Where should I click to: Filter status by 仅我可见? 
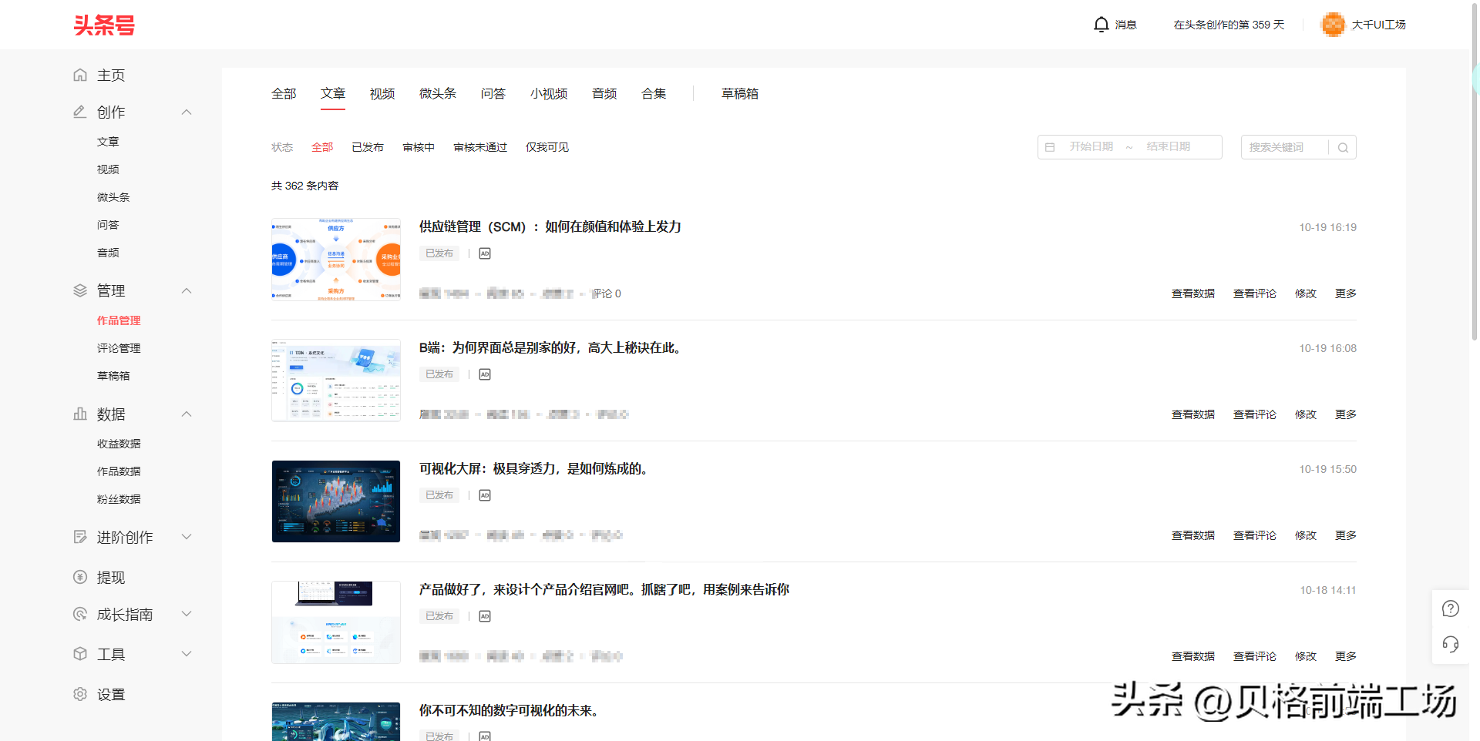[x=547, y=147]
